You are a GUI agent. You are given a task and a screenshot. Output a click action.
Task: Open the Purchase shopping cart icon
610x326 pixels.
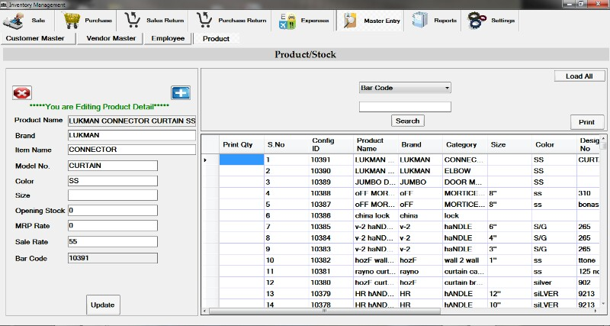point(72,21)
